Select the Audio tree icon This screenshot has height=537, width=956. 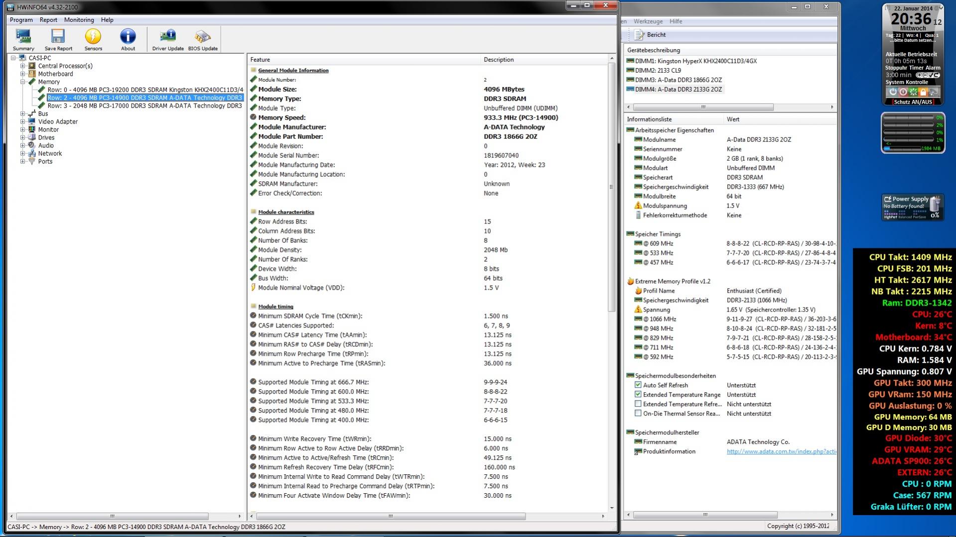[x=32, y=145]
